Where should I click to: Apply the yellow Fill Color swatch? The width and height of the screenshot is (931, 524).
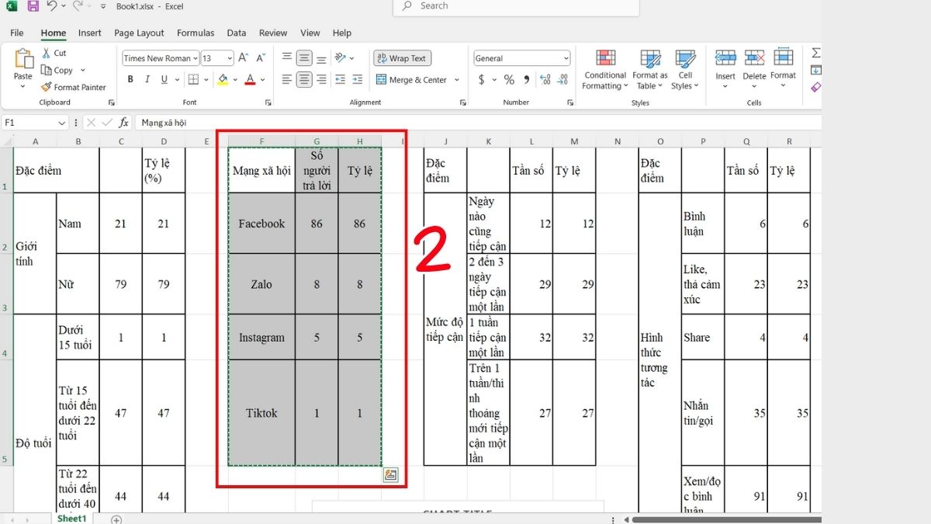223,79
